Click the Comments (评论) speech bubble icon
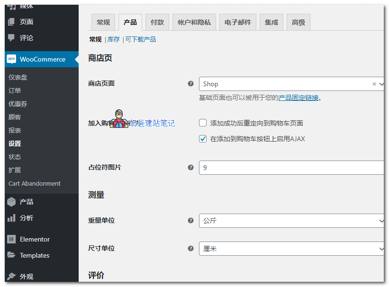The width and height of the screenshot is (389, 287). [x=11, y=38]
